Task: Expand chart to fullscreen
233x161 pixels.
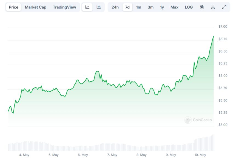Action: click(224, 7)
